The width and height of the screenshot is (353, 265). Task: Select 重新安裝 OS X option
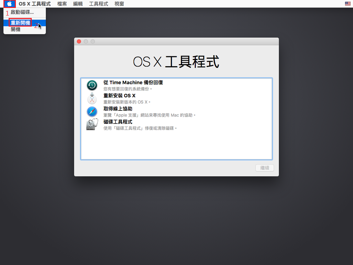click(x=176, y=98)
